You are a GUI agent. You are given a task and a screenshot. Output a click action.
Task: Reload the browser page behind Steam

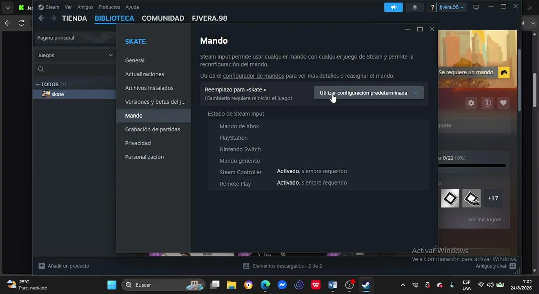[x=21, y=23]
